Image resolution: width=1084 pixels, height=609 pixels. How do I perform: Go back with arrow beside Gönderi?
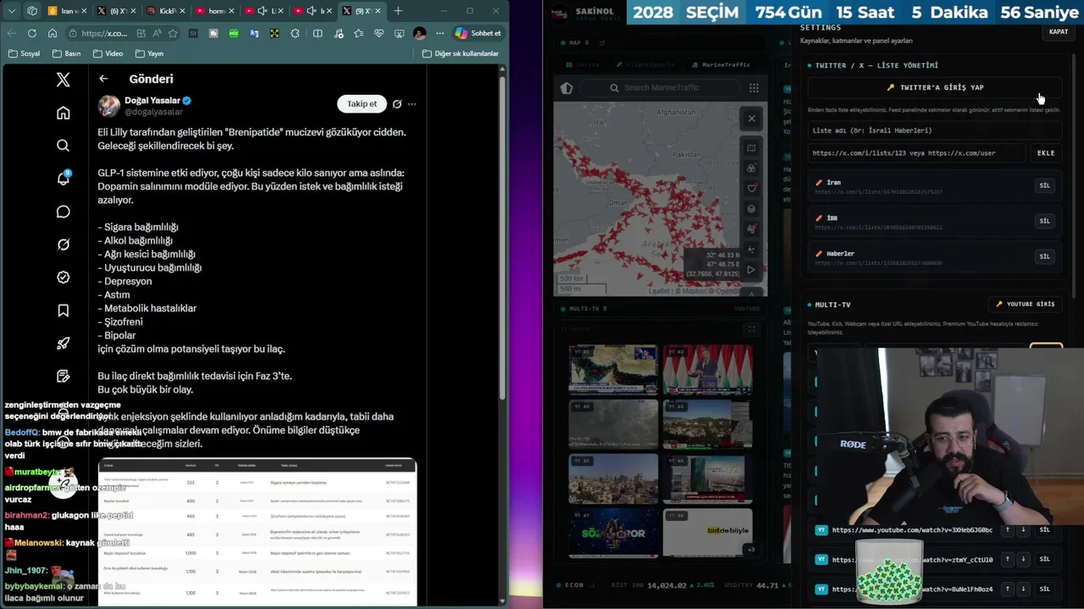pos(103,79)
